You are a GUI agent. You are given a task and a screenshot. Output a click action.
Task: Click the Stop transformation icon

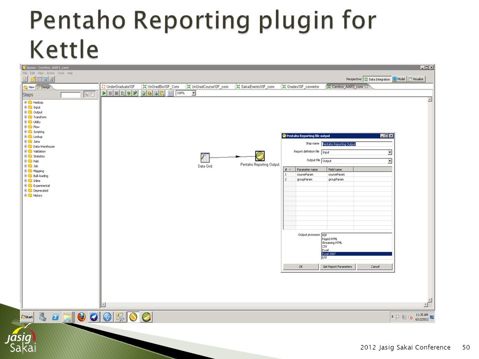pyautogui.click(x=116, y=93)
